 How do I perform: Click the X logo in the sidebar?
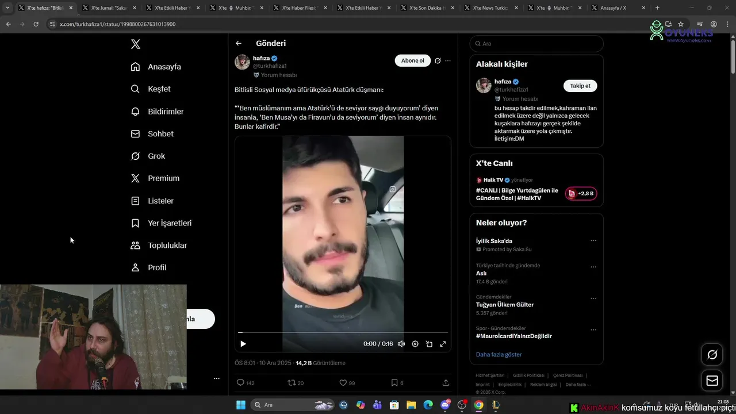pos(135,44)
